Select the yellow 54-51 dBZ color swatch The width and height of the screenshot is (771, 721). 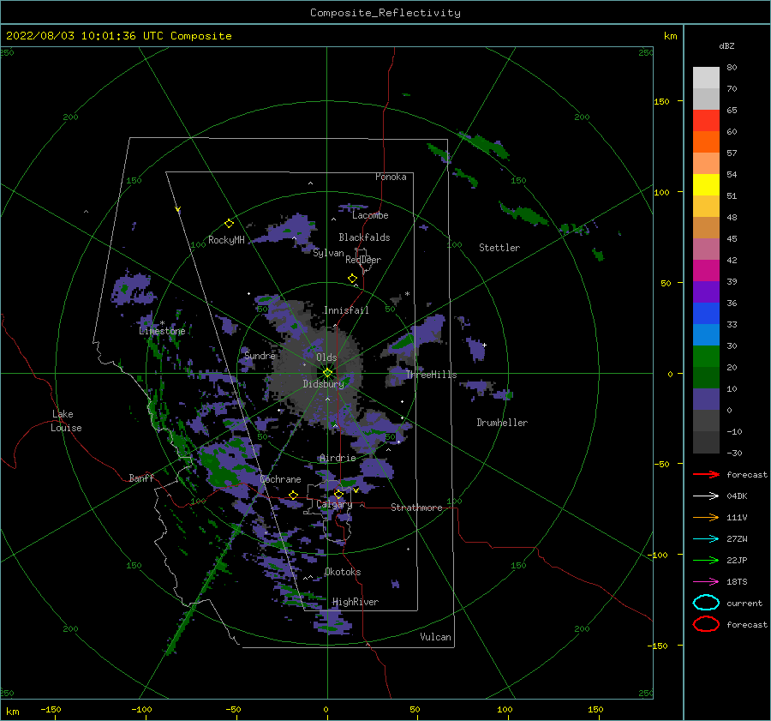[x=706, y=185]
